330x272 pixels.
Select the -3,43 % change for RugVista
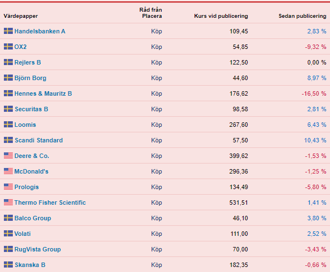click(316, 249)
